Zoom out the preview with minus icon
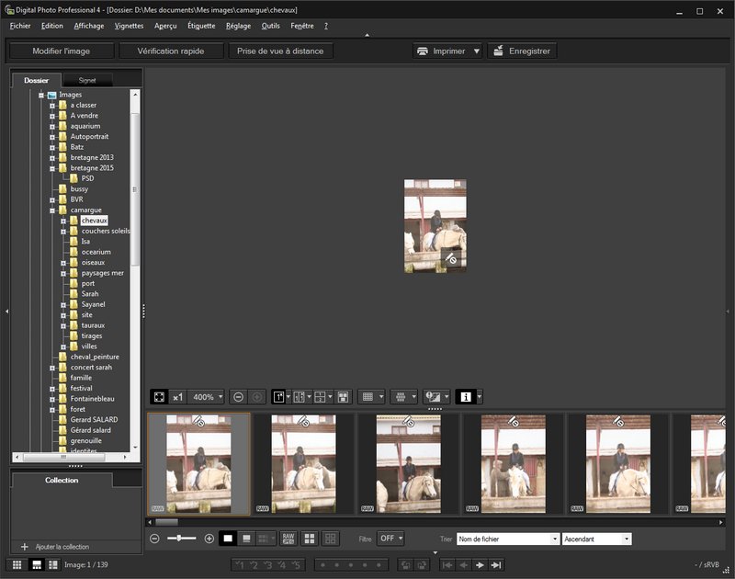 coord(238,397)
